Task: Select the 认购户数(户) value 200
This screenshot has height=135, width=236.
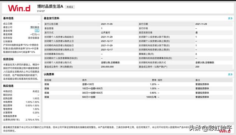Action: [x=197, y=67]
